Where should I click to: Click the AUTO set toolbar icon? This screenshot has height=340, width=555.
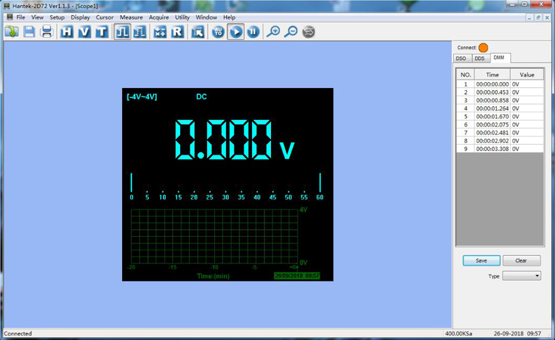(x=218, y=32)
